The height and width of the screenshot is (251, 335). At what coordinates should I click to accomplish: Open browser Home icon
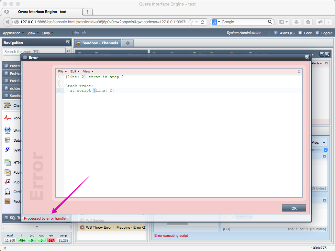tap(308, 22)
